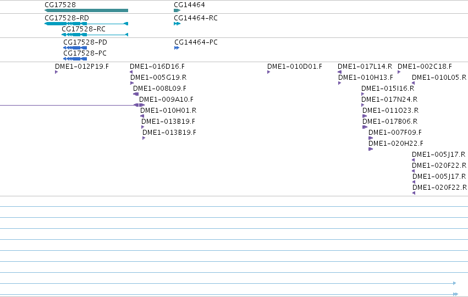Select the CG17528-RC transcript label
Screen dimensions: 468x297
pos(83,29)
